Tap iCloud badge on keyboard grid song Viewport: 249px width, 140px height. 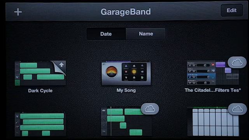point(237,109)
